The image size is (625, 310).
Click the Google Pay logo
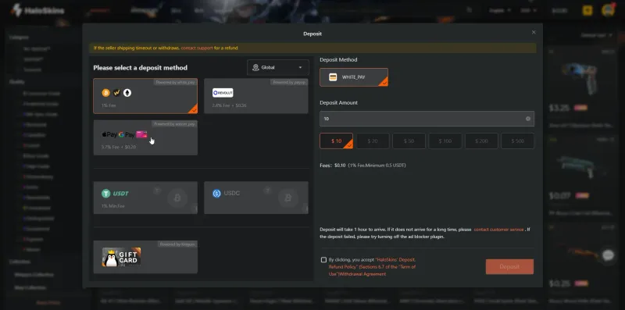(x=127, y=134)
